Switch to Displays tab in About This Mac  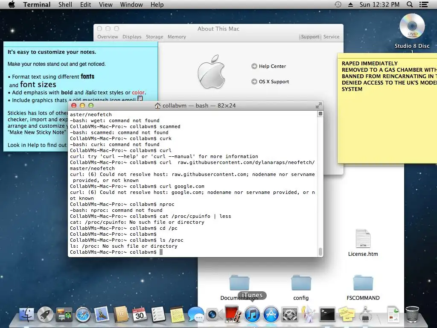point(132,37)
